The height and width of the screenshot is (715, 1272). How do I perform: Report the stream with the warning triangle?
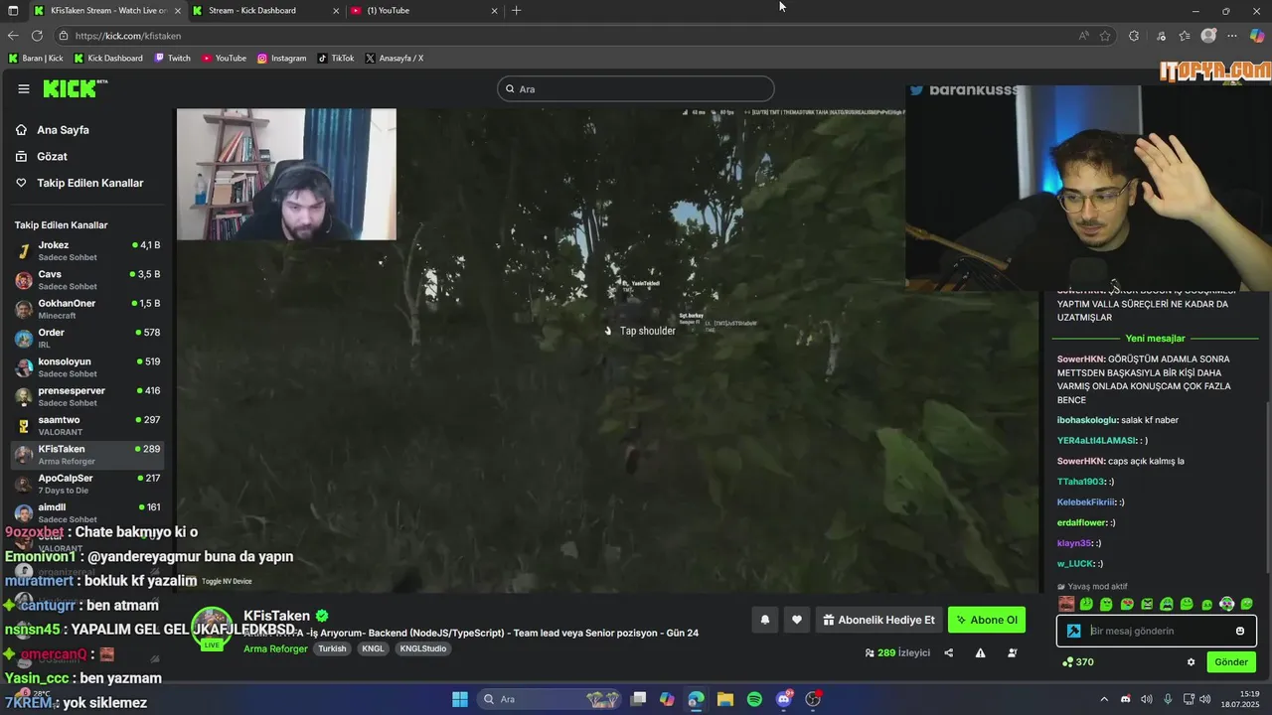pos(980,652)
